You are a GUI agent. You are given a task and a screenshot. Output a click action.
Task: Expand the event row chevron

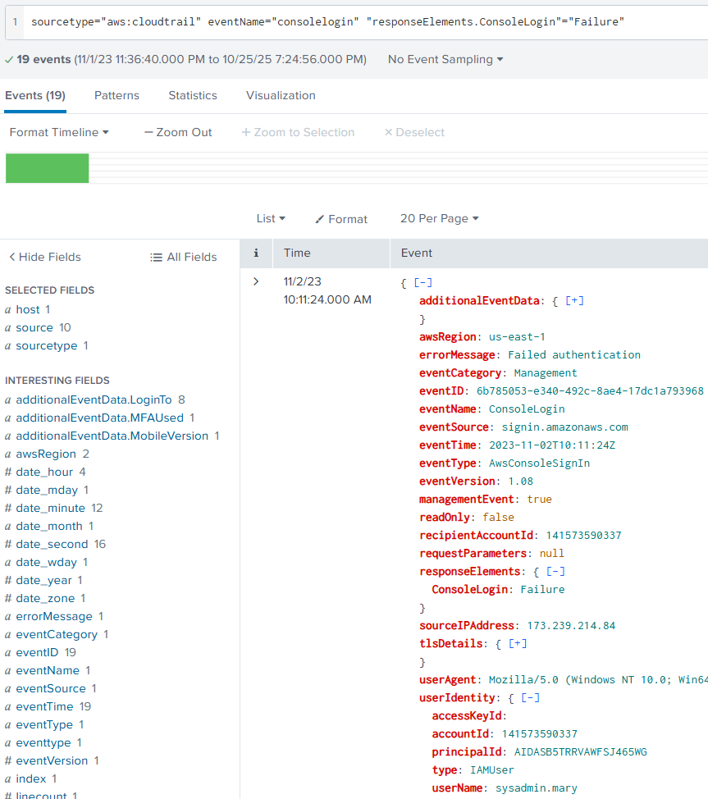pyautogui.click(x=256, y=281)
